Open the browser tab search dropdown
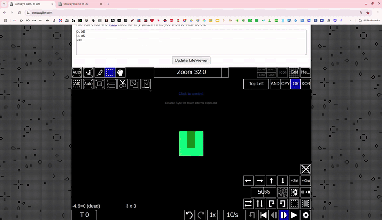 click(x=4, y=4)
